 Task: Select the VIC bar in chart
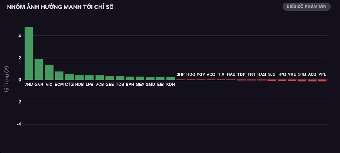49,72
